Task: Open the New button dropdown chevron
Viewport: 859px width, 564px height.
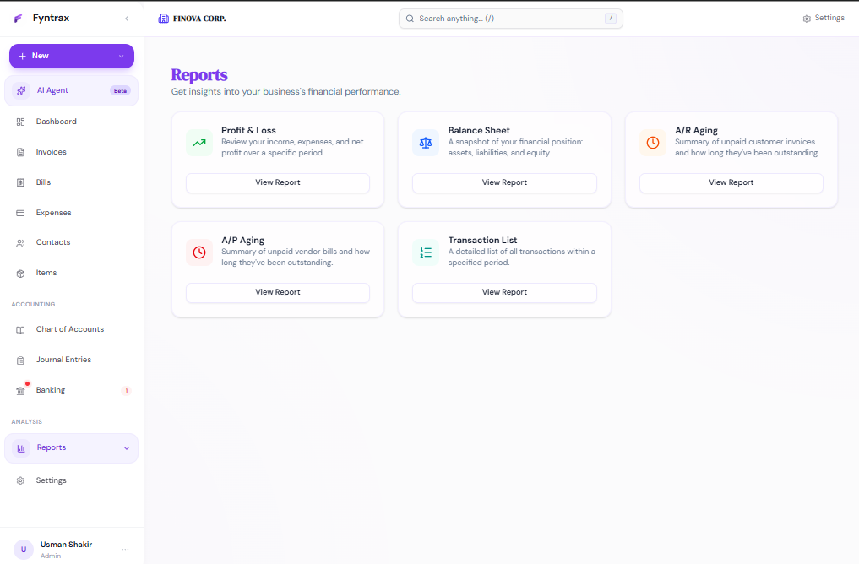Action: (x=121, y=56)
